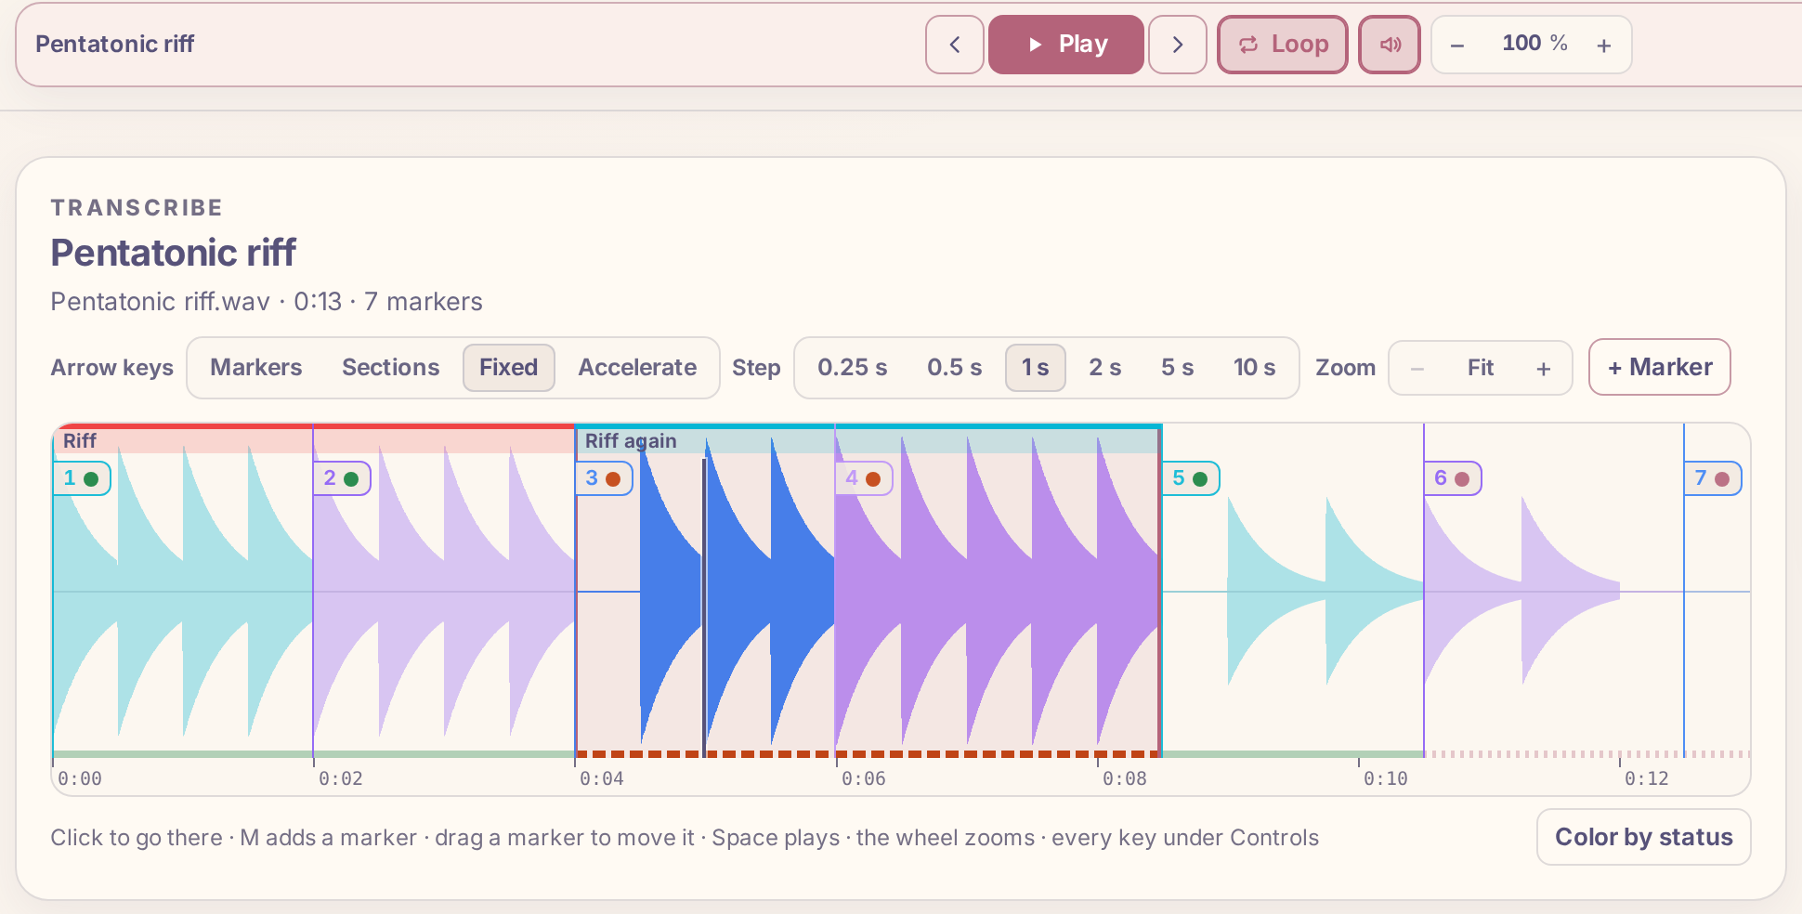Choose the 0.25 s step

(852, 368)
